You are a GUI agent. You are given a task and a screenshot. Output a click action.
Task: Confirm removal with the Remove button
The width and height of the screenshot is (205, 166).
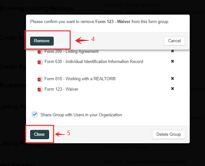click(42, 41)
